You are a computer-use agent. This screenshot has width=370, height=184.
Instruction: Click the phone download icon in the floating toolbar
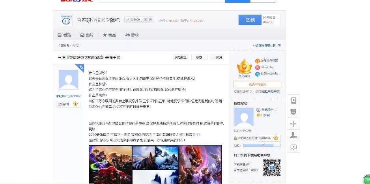tap(293, 101)
